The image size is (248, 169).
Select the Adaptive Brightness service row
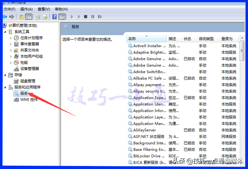(x=182, y=52)
